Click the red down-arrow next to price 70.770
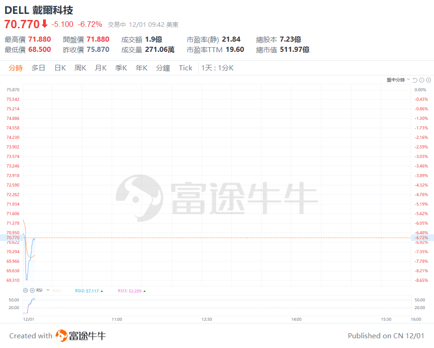This screenshot has width=434, height=348. point(44,24)
